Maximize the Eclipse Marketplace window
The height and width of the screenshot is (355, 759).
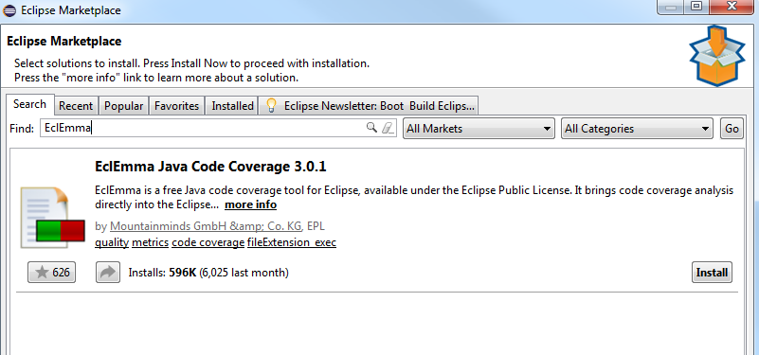[x=696, y=7]
